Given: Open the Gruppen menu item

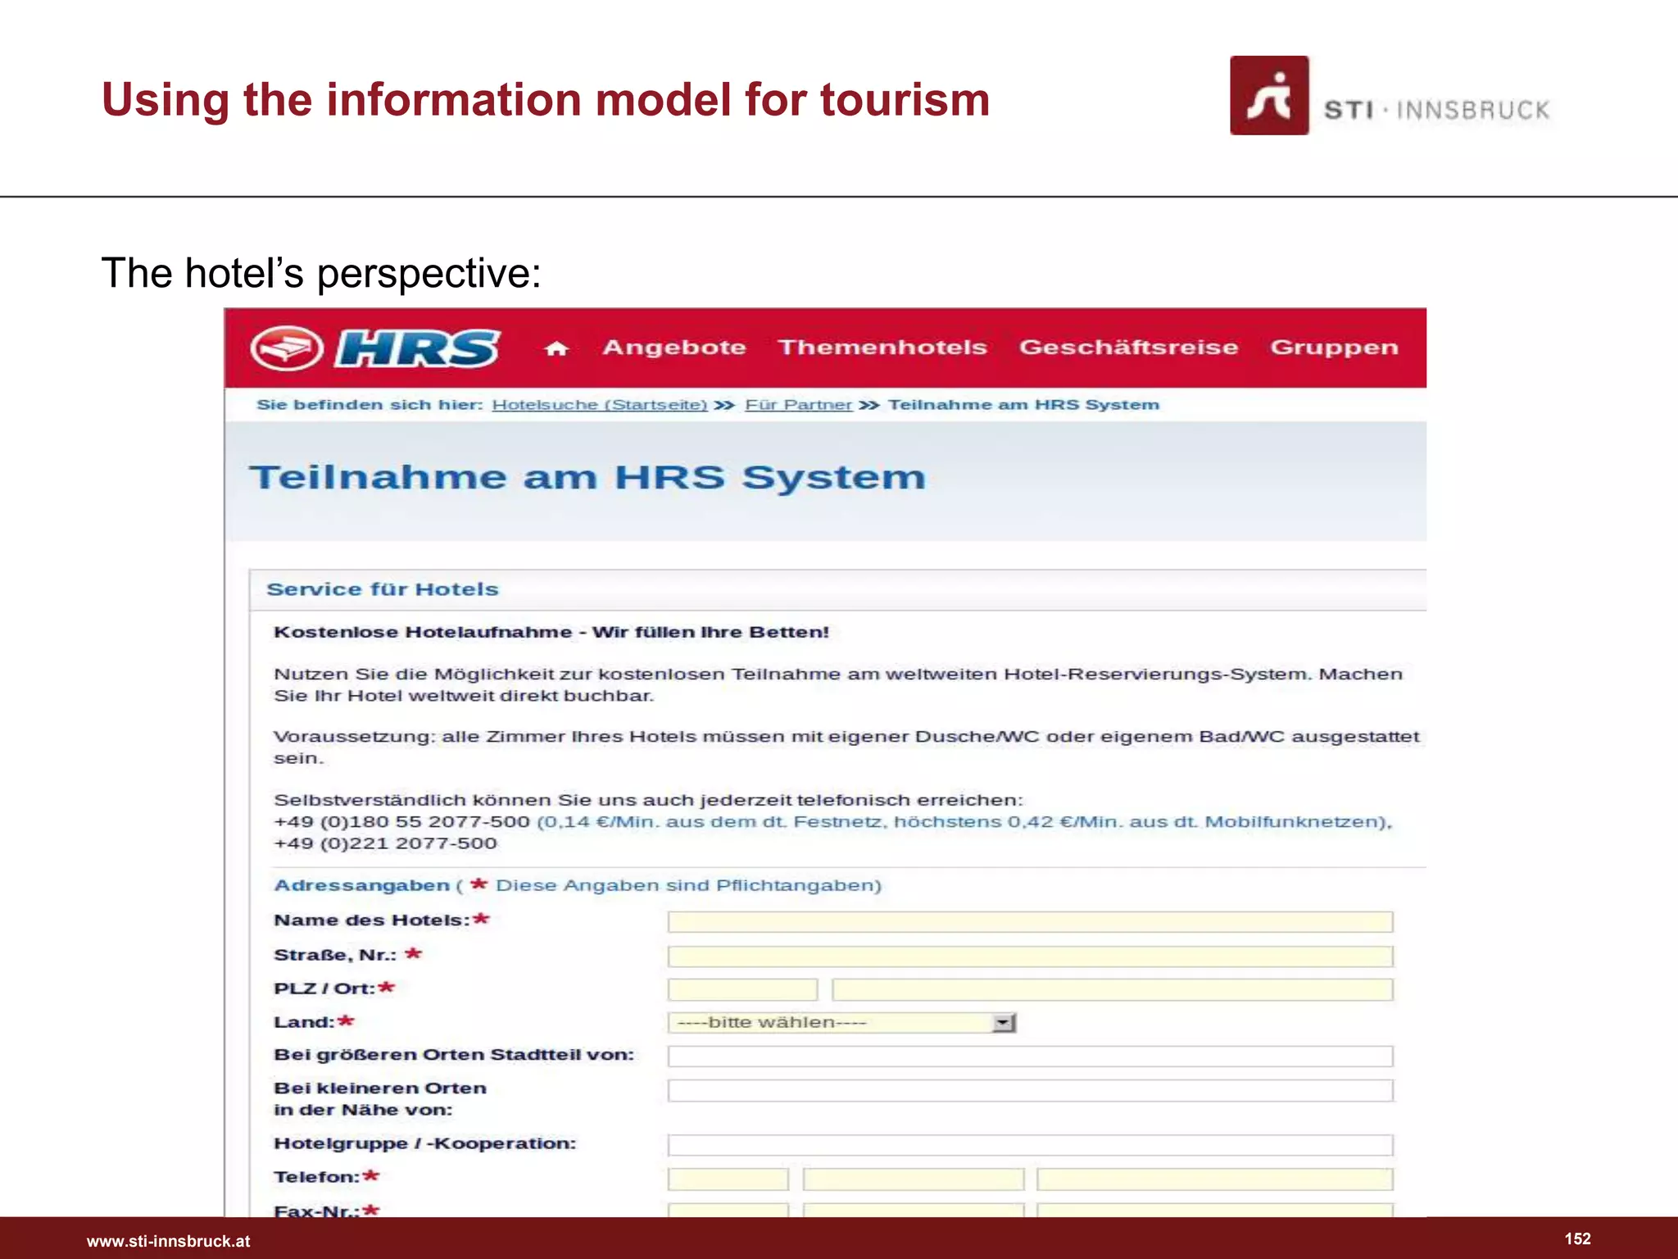Looking at the screenshot, I should (x=1334, y=348).
